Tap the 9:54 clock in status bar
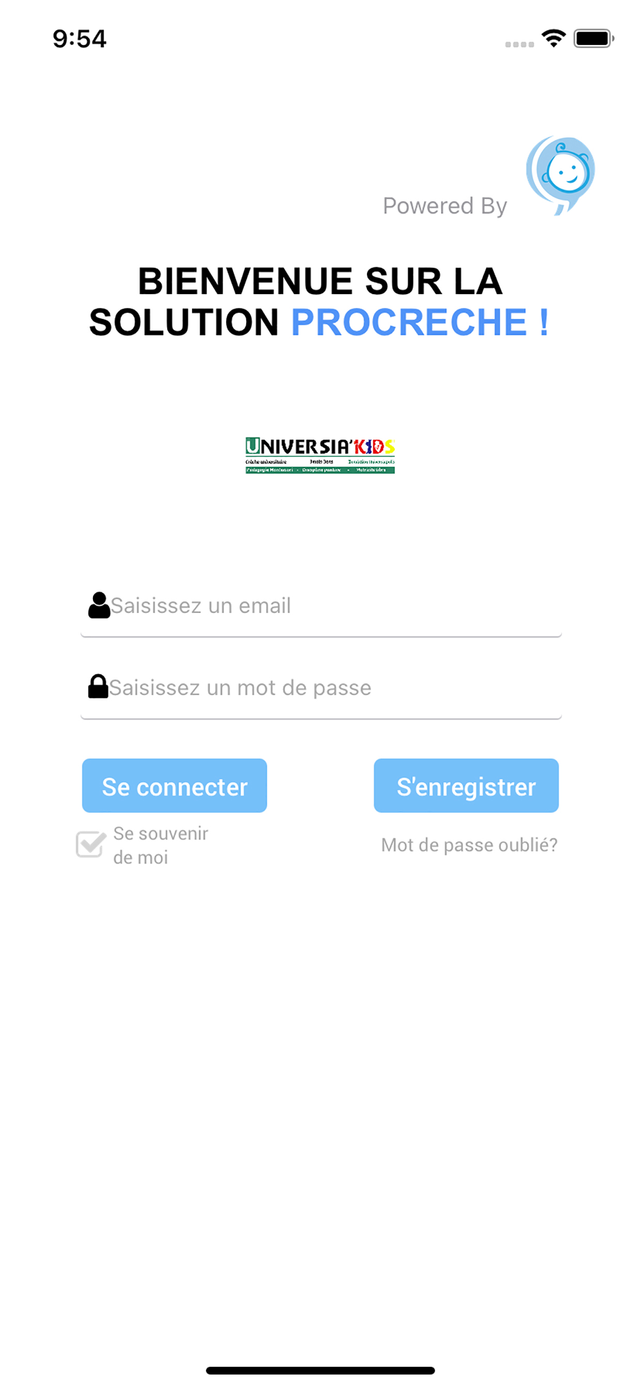 [80, 39]
